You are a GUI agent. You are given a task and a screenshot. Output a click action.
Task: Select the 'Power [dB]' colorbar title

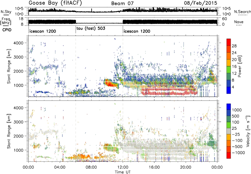pos(239,66)
